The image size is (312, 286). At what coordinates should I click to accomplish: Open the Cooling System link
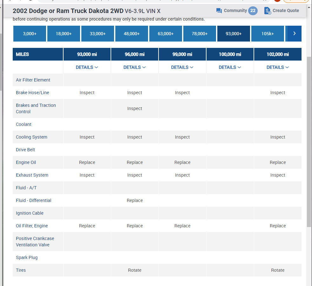(x=31, y=137)
